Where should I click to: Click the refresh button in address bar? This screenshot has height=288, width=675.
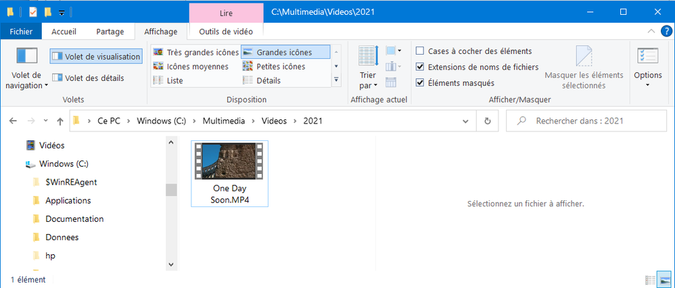(x=487, y=121)
